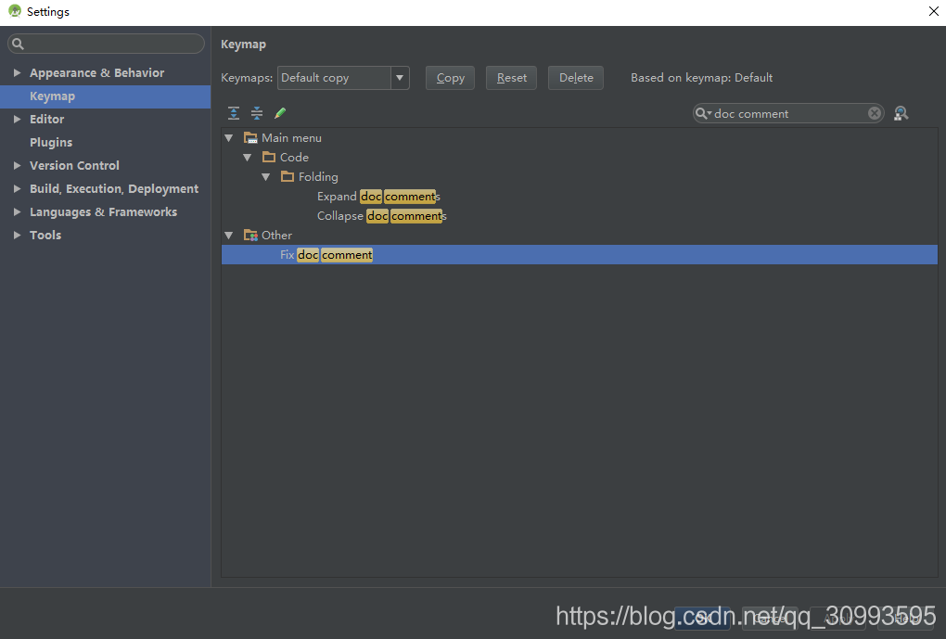Click the Delete keymap button
This screenshot has height=639, width=946.
576,78
